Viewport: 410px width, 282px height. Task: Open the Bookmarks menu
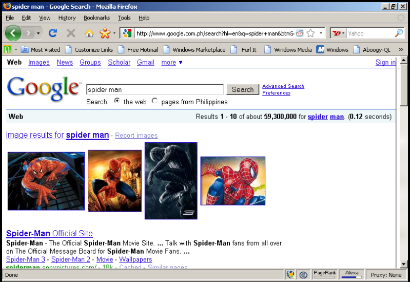click(x=97, y=18)
